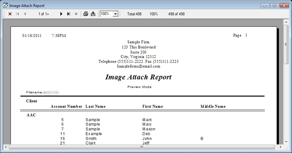
Task: Click the page indicator '1 of 1+'
Action: click(44, 14)
